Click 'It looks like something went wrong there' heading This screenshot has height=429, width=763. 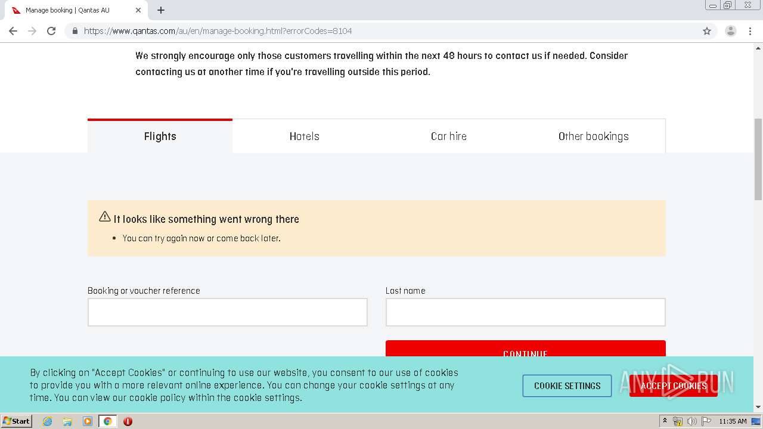click(x=206, y=219)
